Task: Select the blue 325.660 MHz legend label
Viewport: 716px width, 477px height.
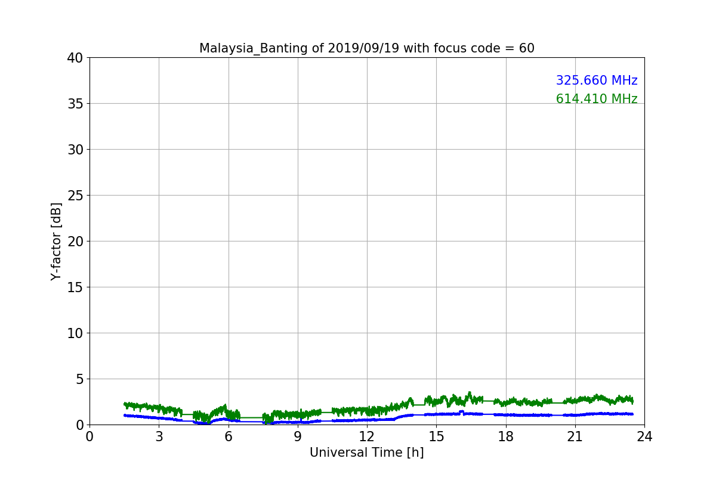Action: coord(597,80)
